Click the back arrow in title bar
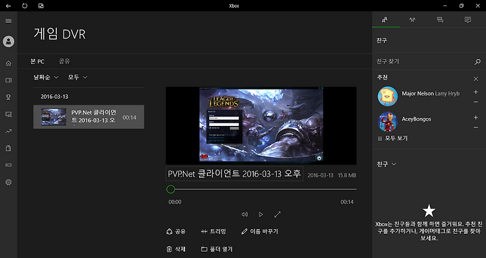Viewport: 486px width, 258px height. (x=8, y=6)
